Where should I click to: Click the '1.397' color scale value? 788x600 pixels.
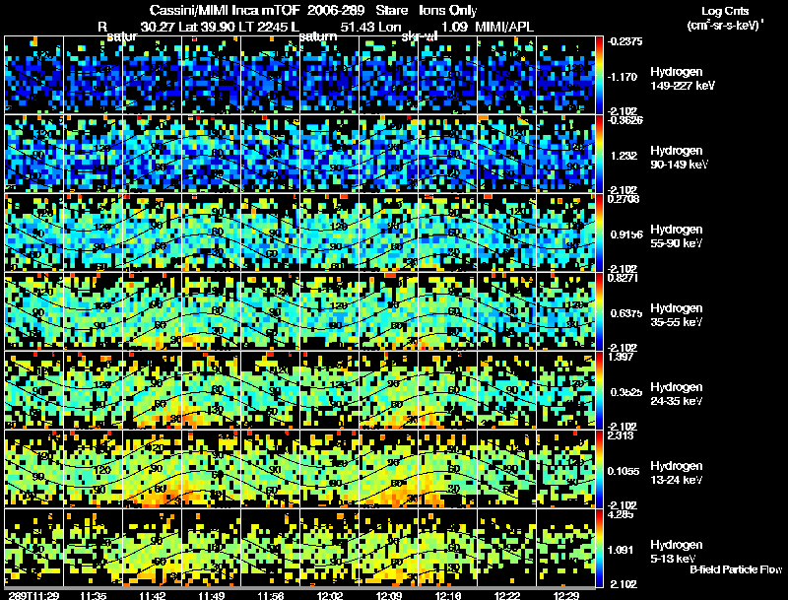620,358
